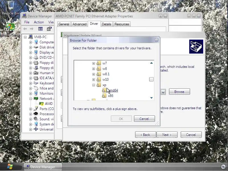Select the Universal Serial Bus icon

(x=36, y=129)
